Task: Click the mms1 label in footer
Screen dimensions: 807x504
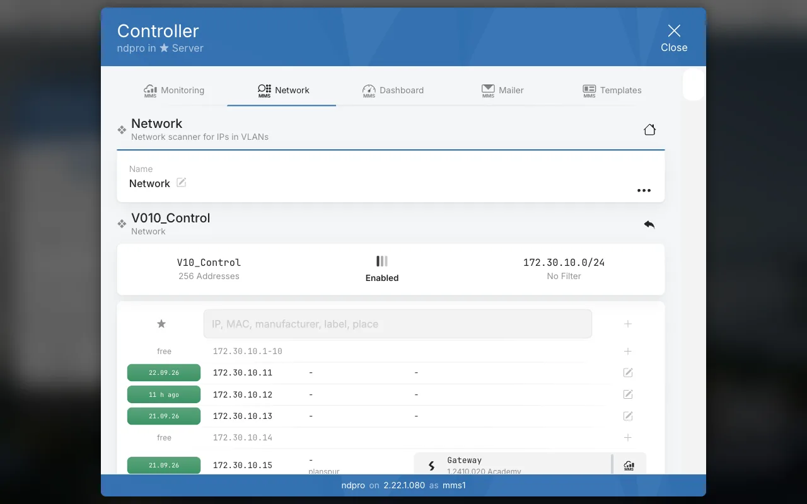Action: coord(453,485)
